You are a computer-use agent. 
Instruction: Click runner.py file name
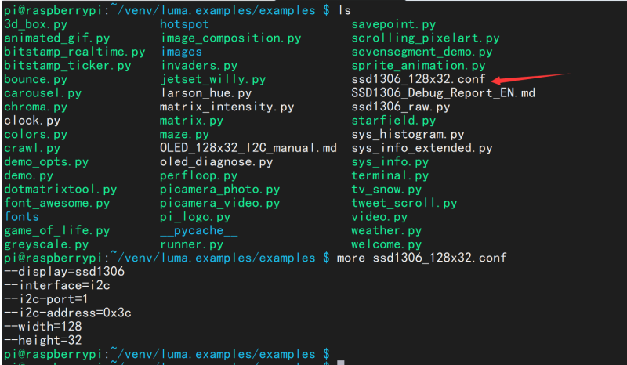[x=191, y=244]
